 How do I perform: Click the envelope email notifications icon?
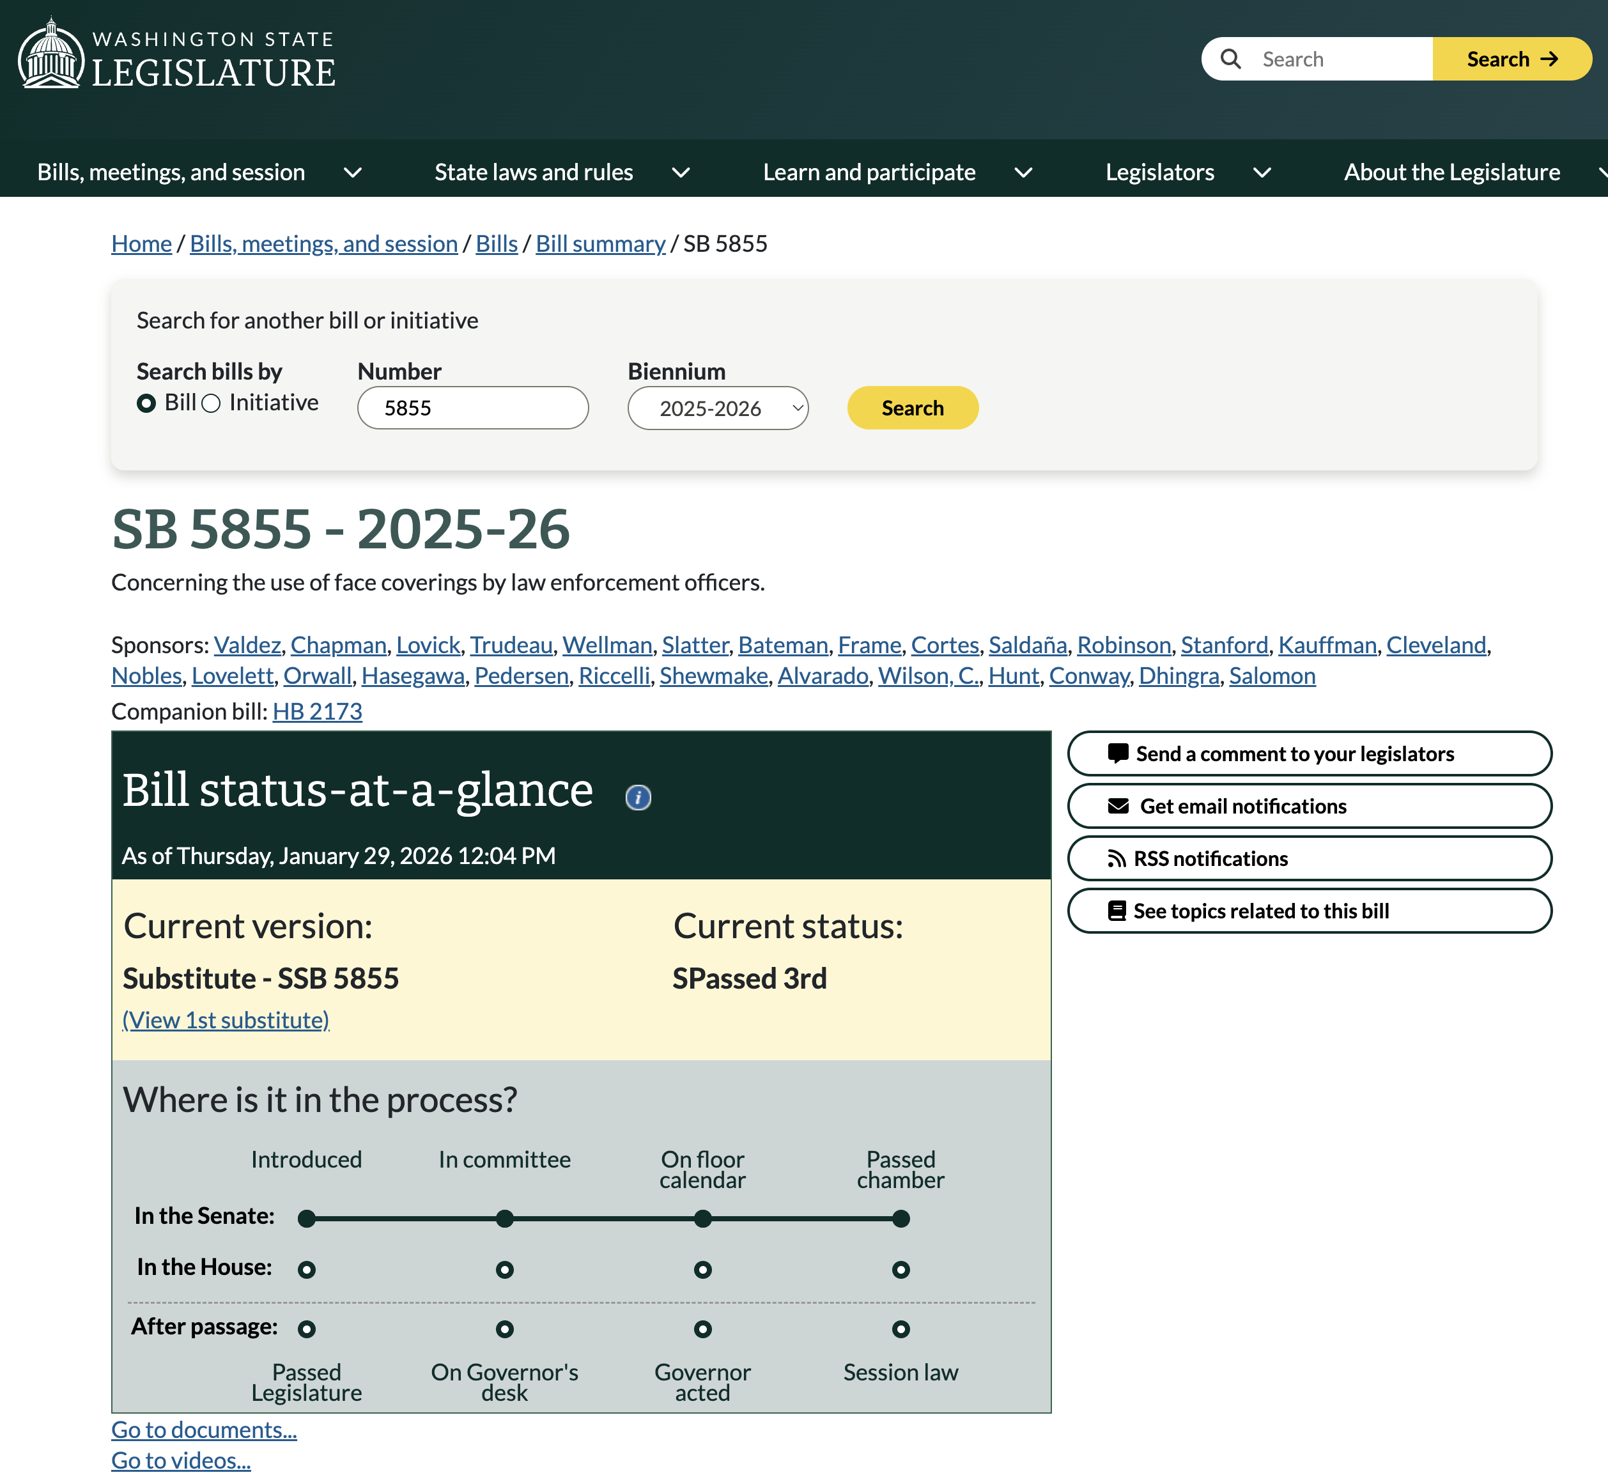pos(1118,805)
